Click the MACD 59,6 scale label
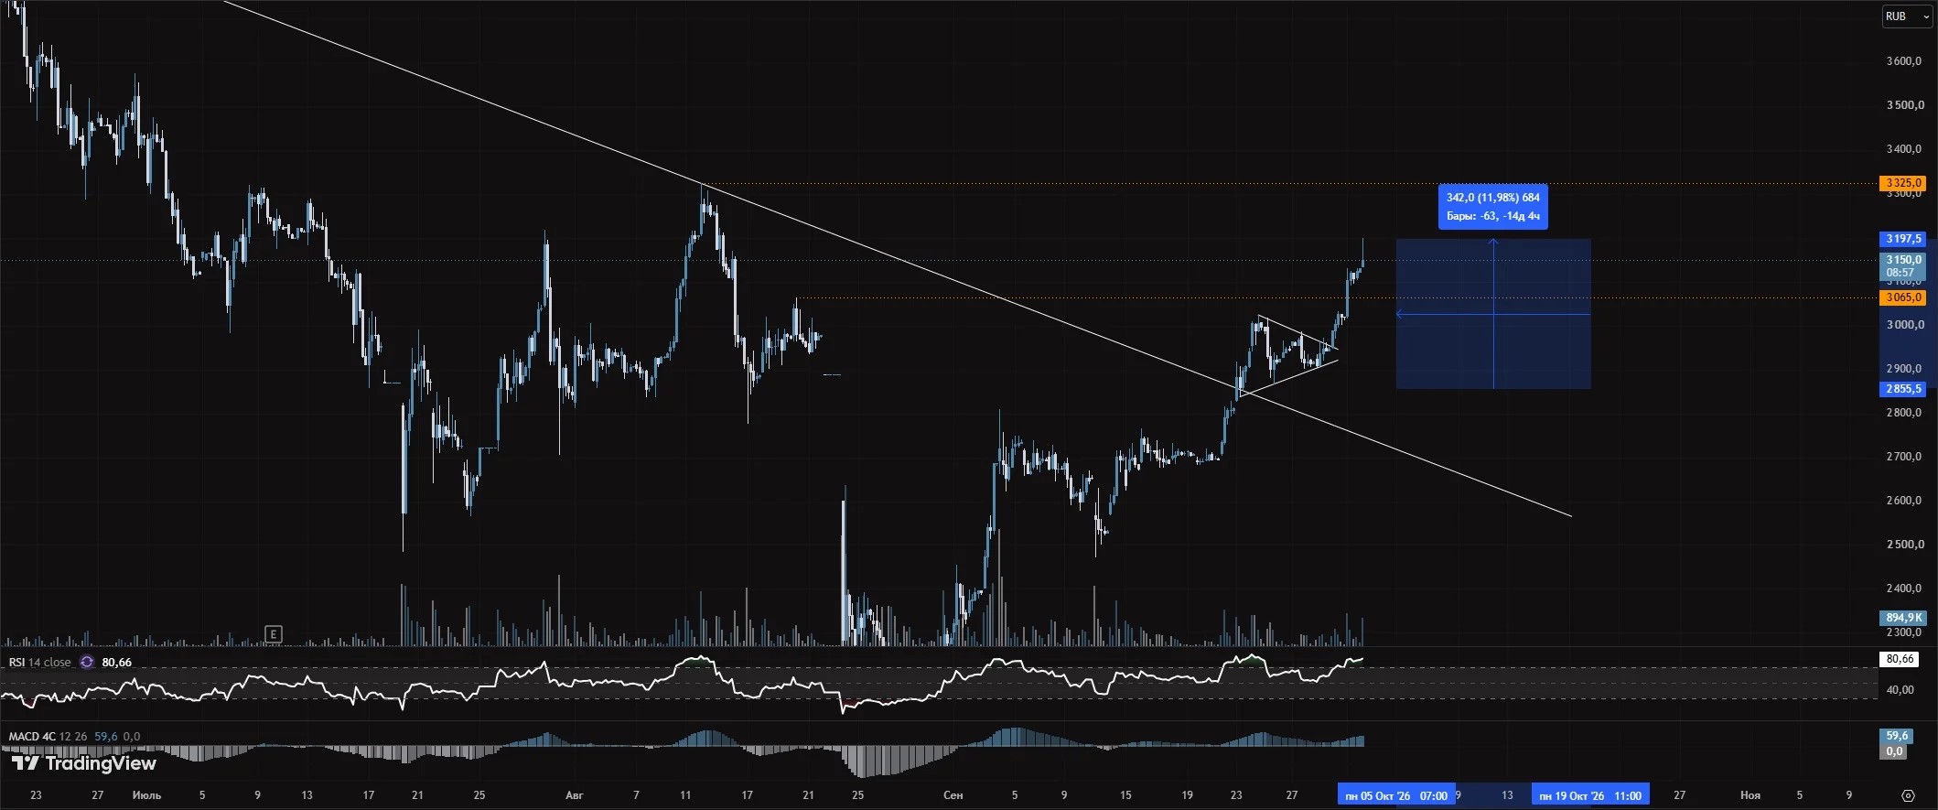 pos(1897,736)
